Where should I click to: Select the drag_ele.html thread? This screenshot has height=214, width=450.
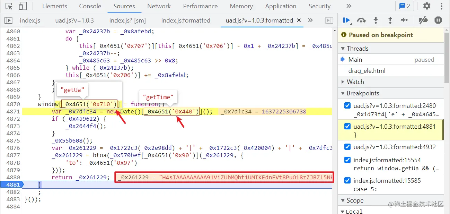[391, 71]
